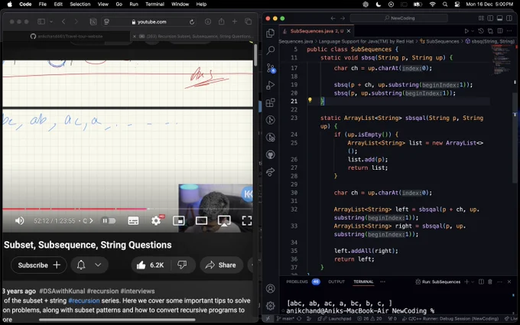Open the Search view in VS Code
520x325 pixels.
[270, 50]
